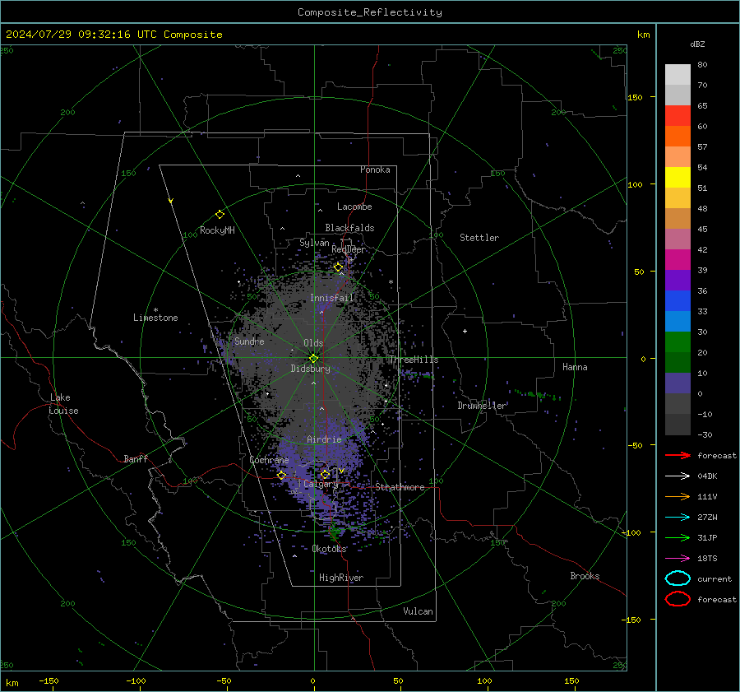Click the Hanna town label
Viewport: 740px width, 692px height.
[575, 367]
